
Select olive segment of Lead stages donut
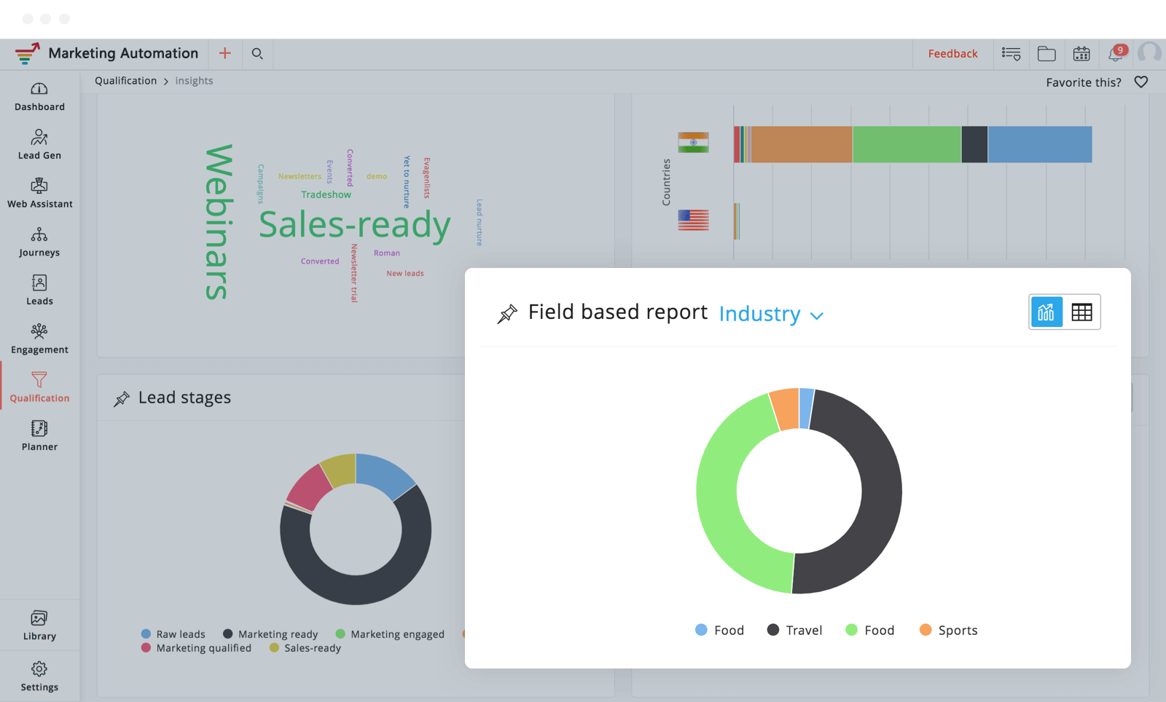pos(340,469)
